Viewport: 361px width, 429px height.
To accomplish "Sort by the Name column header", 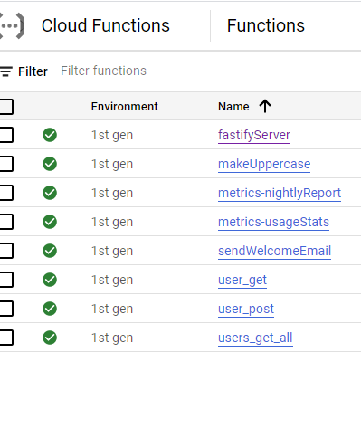I will [x=233, y=107].
